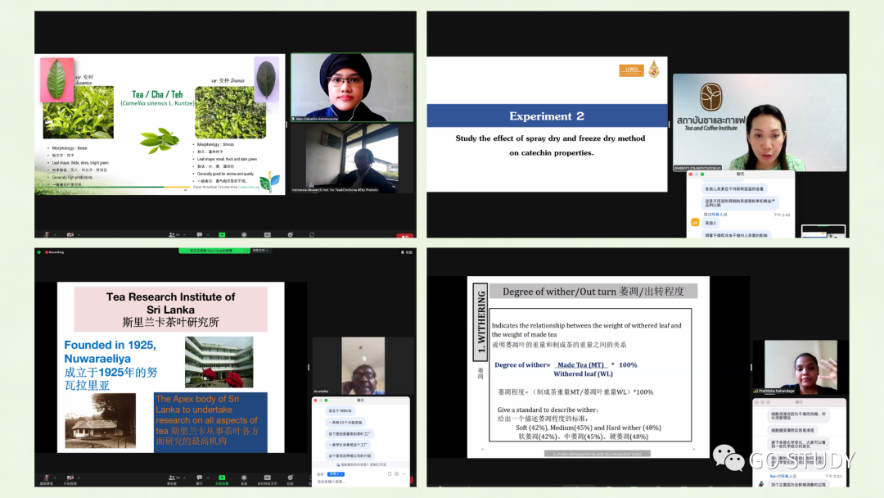Click 'Tea Research Institute of Sri Lanka' heading
Viewport: 884px width, 498px height.
[x=171, y=303]
